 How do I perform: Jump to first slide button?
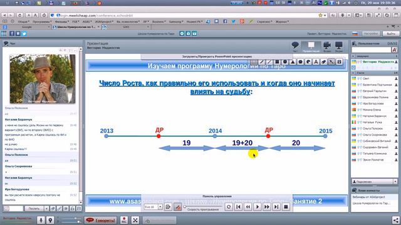pos(238,207)
